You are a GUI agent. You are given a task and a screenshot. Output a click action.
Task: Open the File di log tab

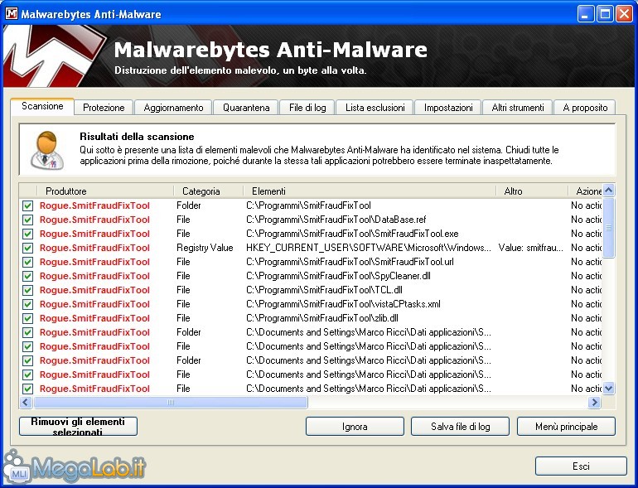click(x=307, y=108)
